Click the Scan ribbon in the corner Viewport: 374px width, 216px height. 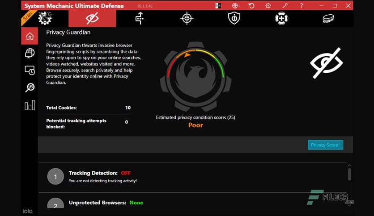coord(28,17)
